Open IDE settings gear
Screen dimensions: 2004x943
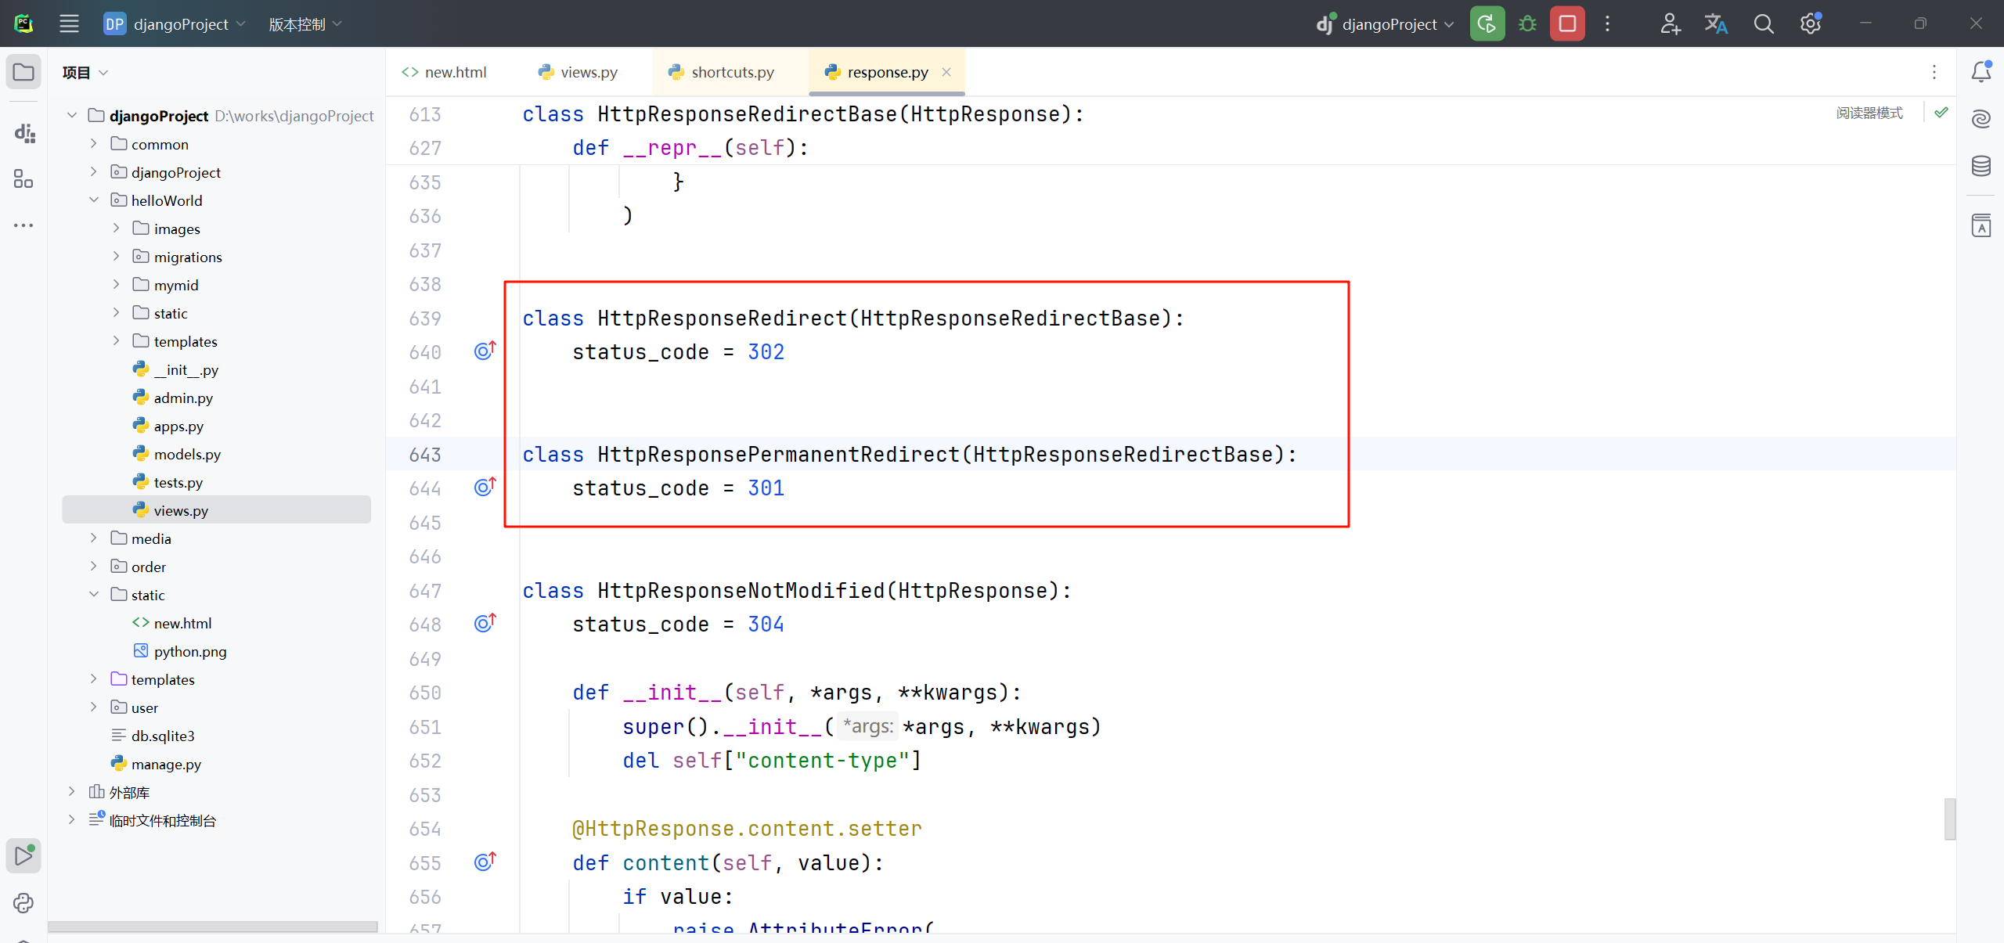tap(1811, 24)
